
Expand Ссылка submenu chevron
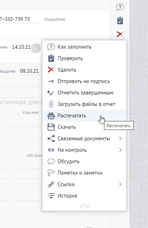(120, 184)
